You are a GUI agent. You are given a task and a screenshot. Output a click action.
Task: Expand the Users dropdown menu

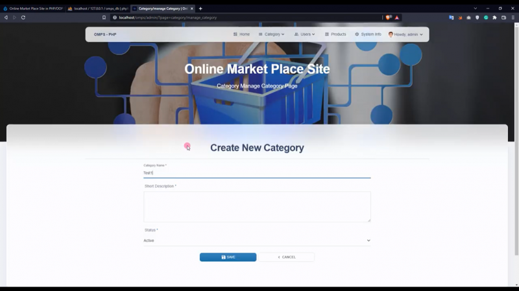click(304, 34)
